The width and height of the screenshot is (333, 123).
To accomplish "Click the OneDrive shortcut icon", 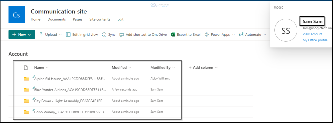I will [x=121, y=34].
